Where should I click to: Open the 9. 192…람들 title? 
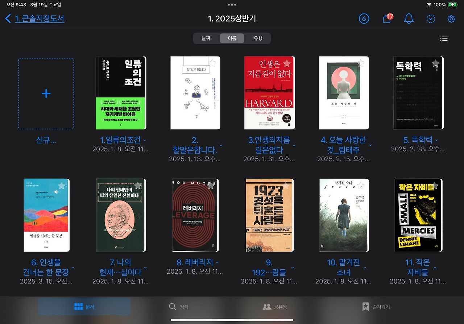point(269,267)
